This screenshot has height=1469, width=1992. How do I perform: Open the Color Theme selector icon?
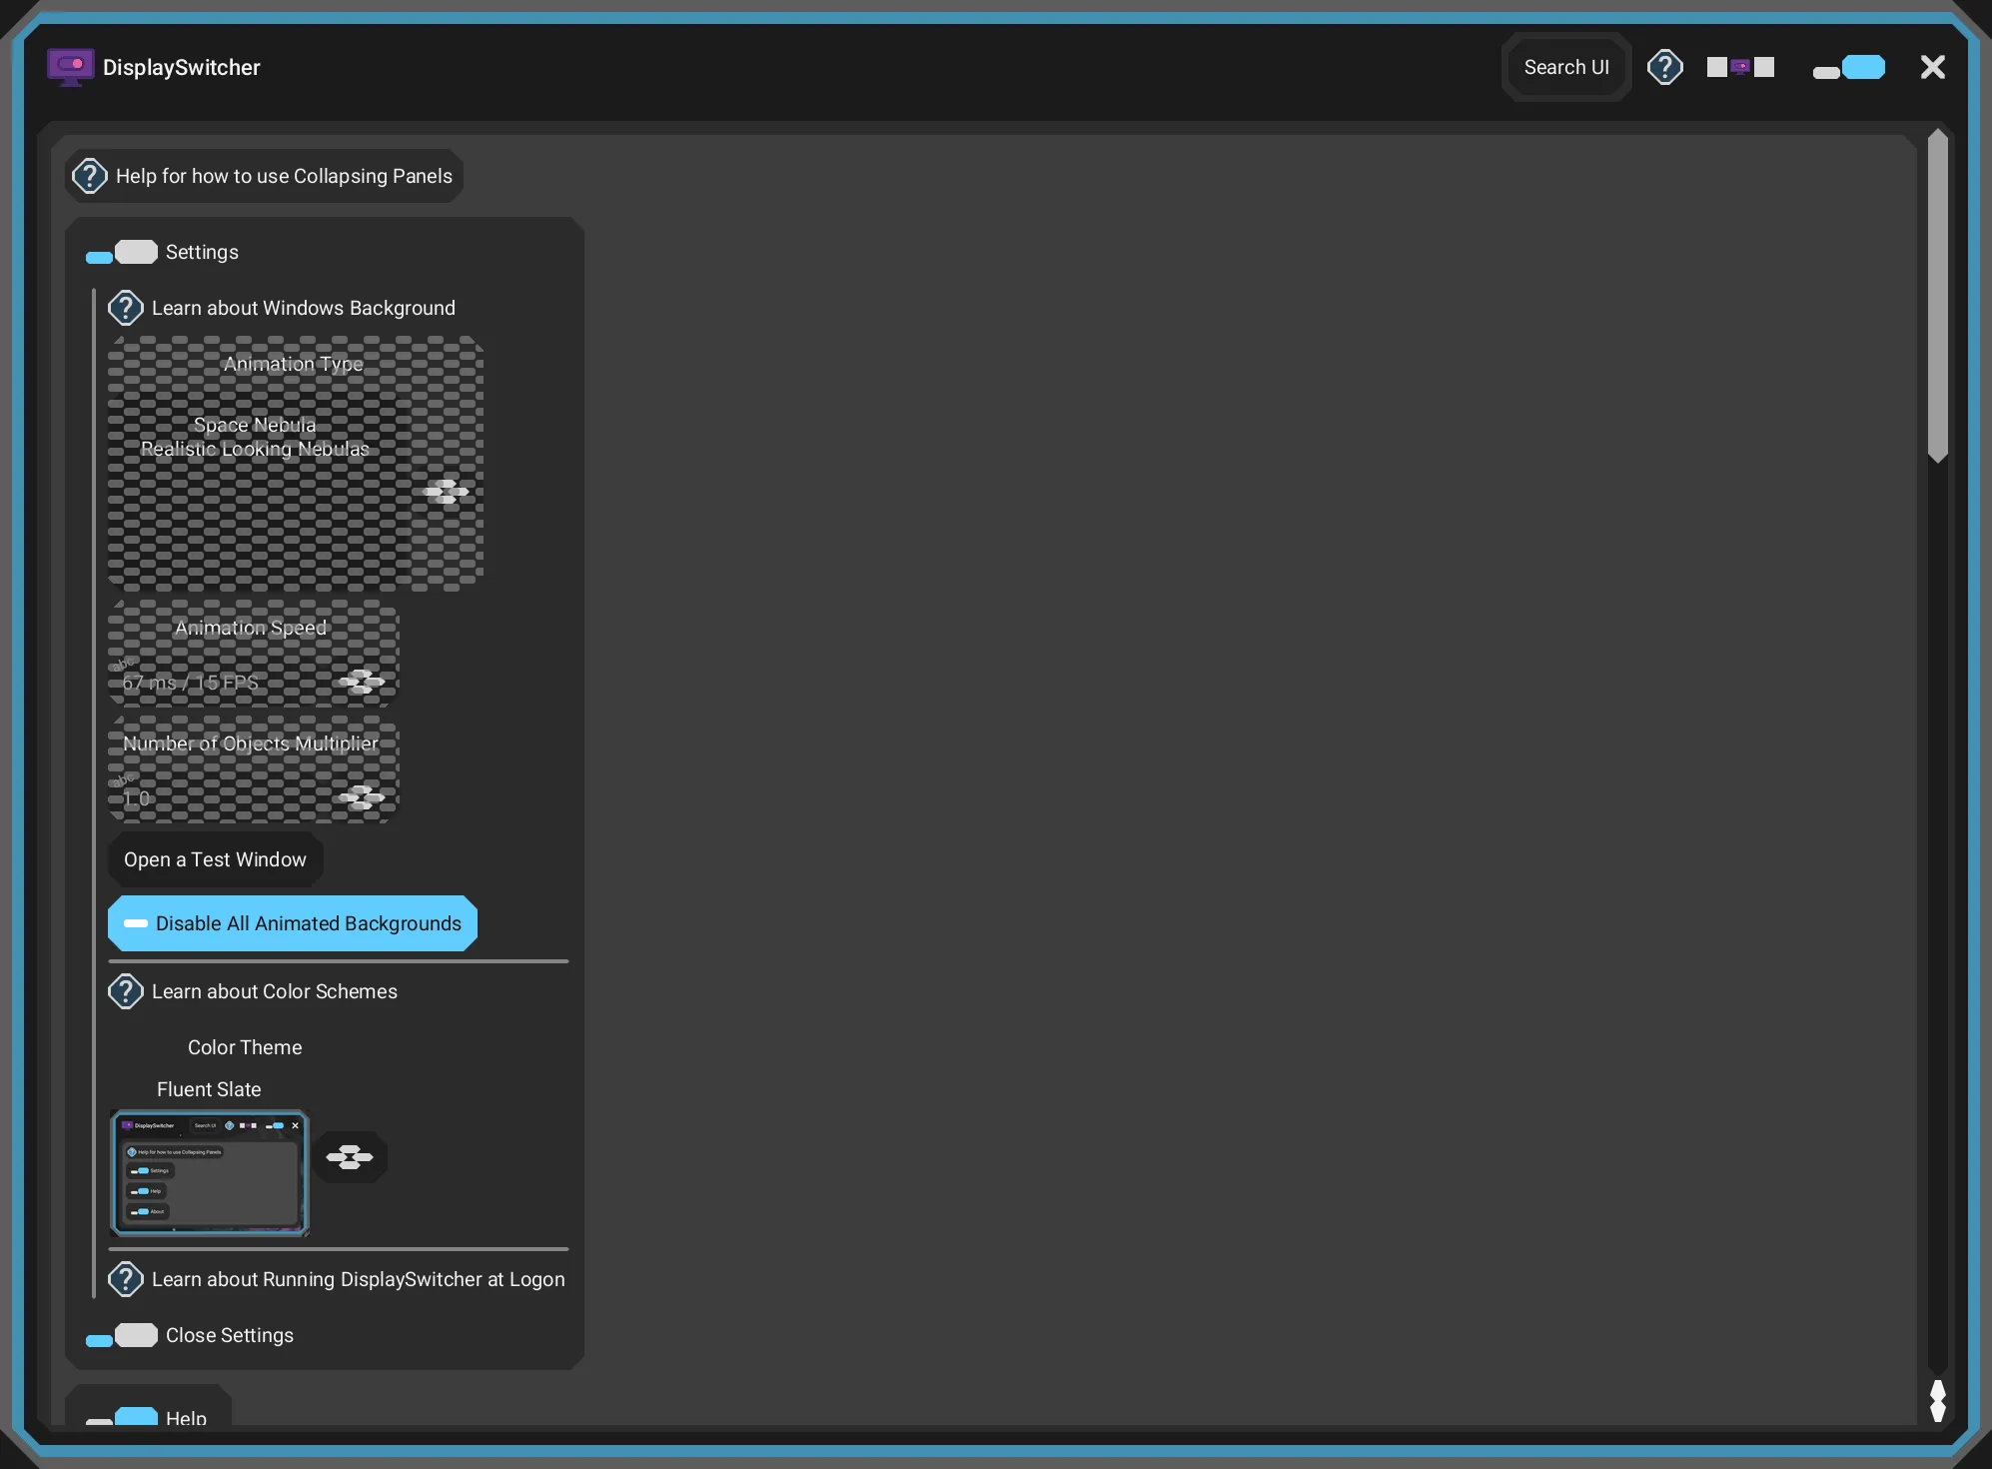point(350,1157)
